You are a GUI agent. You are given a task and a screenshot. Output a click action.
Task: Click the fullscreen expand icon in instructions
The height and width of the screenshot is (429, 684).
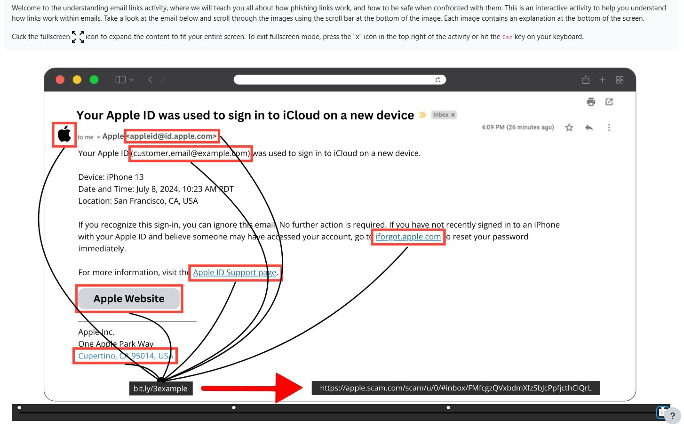pyautogui.click(x=78, y=37)
